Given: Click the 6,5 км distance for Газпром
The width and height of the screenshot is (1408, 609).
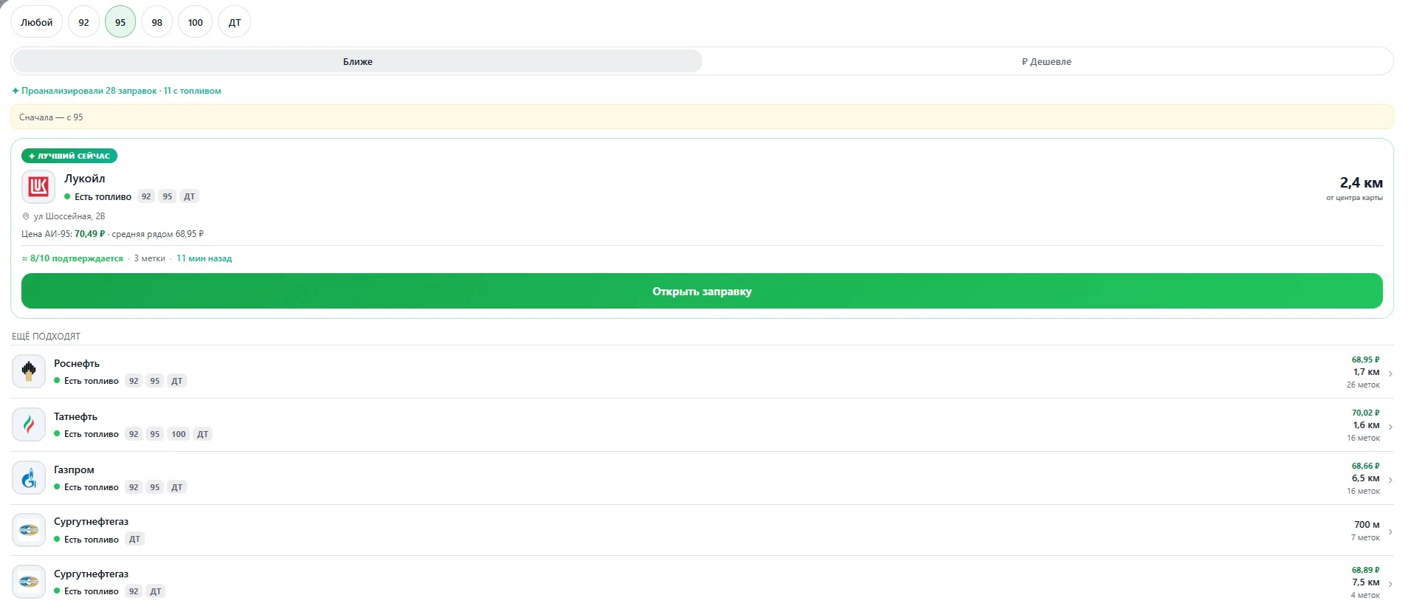Looking at the screenshot, I should point(1366,478).
